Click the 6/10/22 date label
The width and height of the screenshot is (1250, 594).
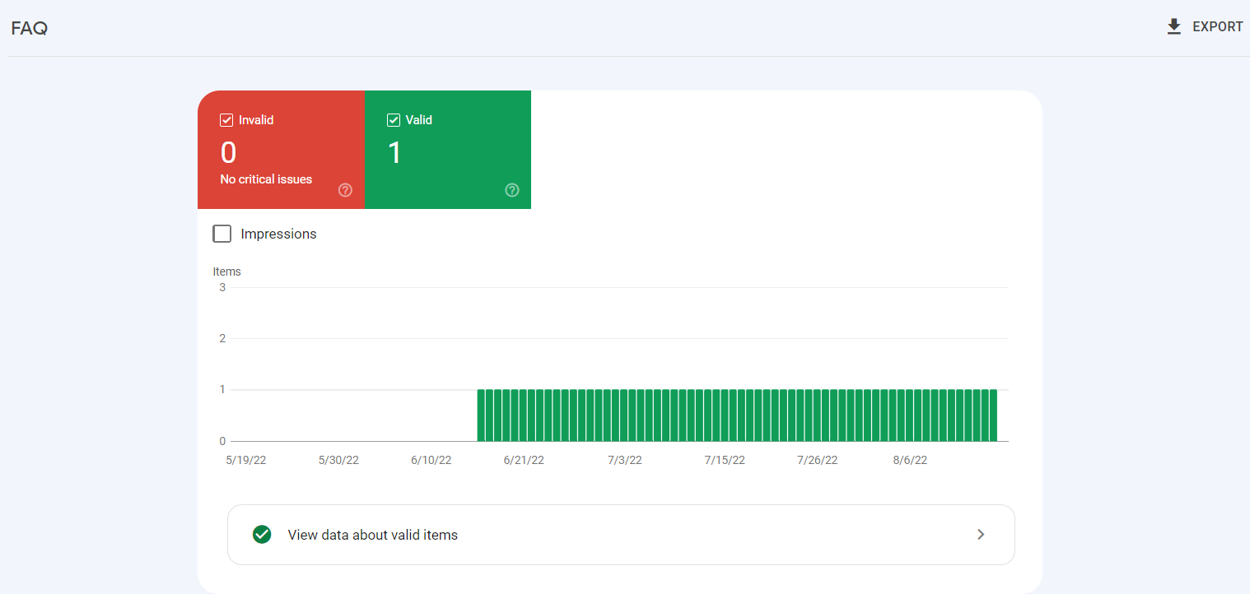click(431, 460)
